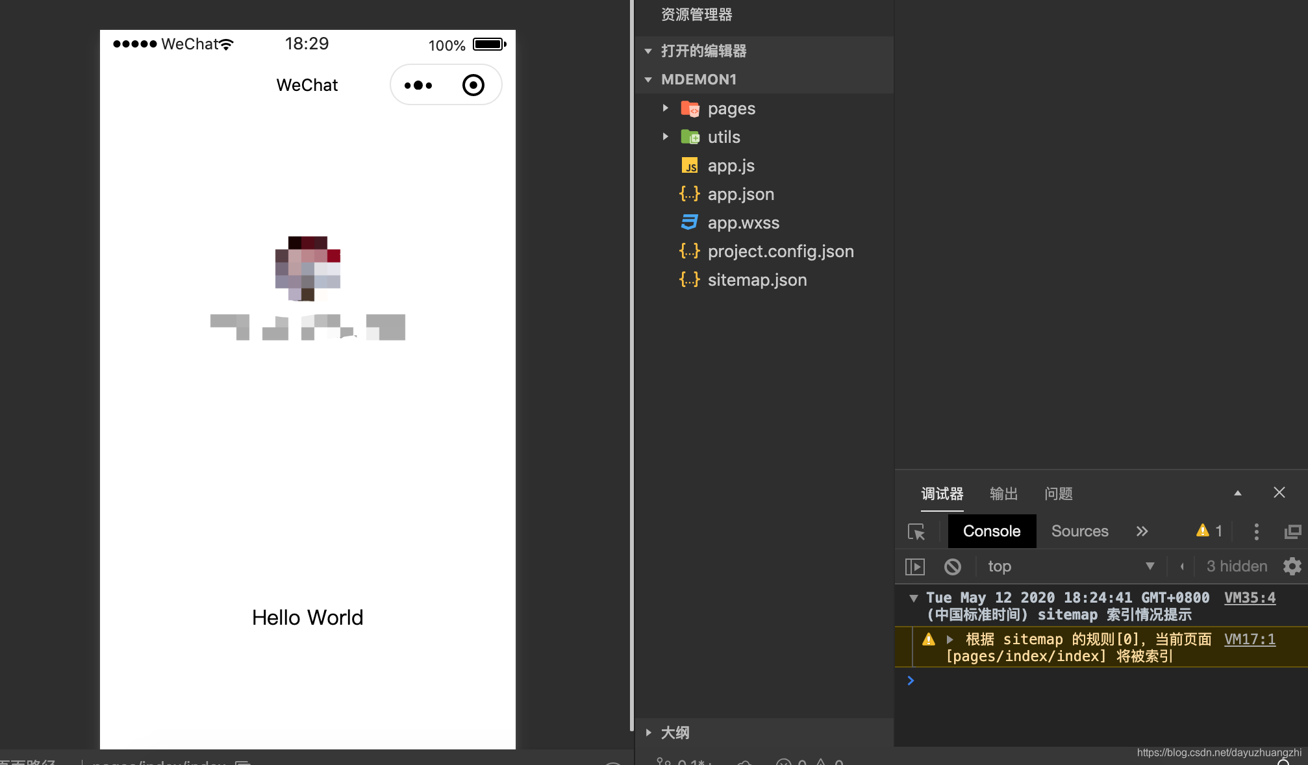1308x765 pixels.
Task: Open app.json file
Action: (740, 194)
